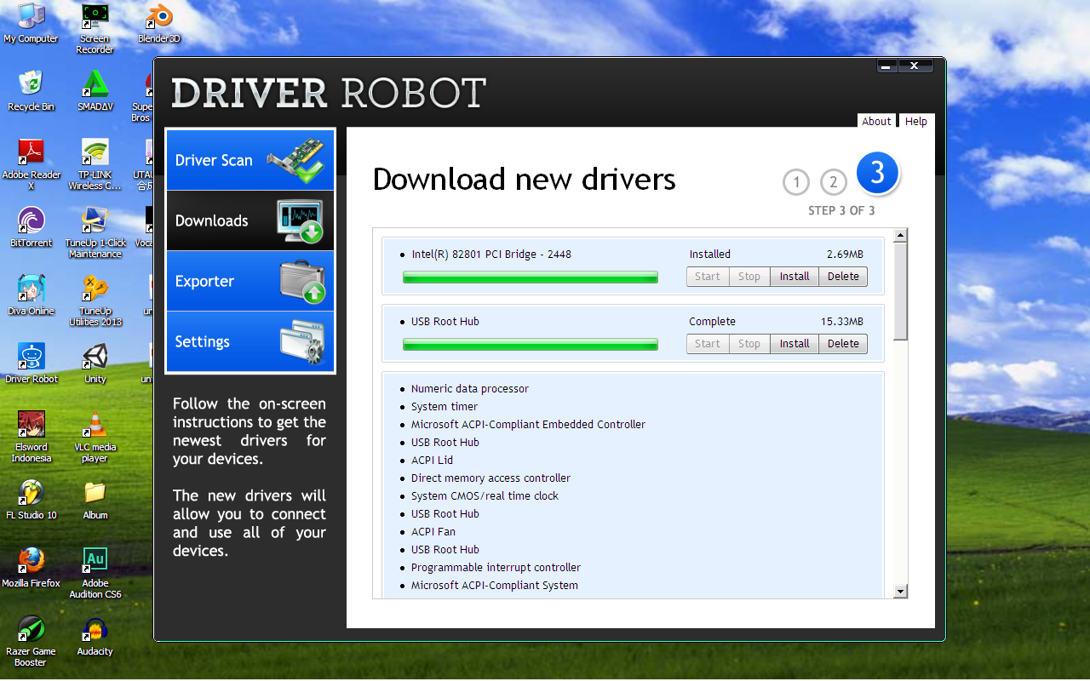Viewport: 1090px width, 681px height.
Task: Select 'Programmable interrupt controller' entry
Action: (496, 568)
